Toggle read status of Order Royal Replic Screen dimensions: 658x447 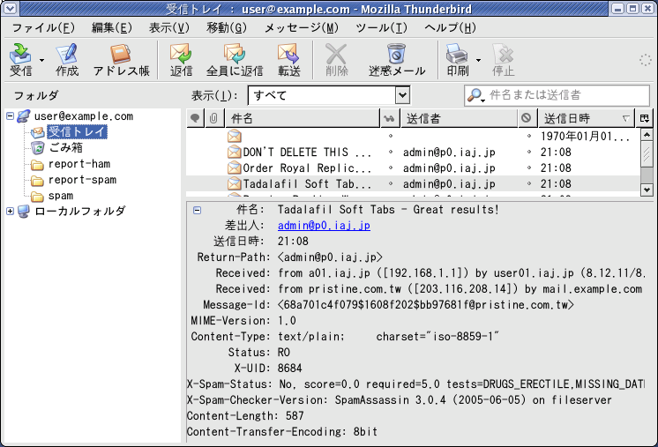390,168
